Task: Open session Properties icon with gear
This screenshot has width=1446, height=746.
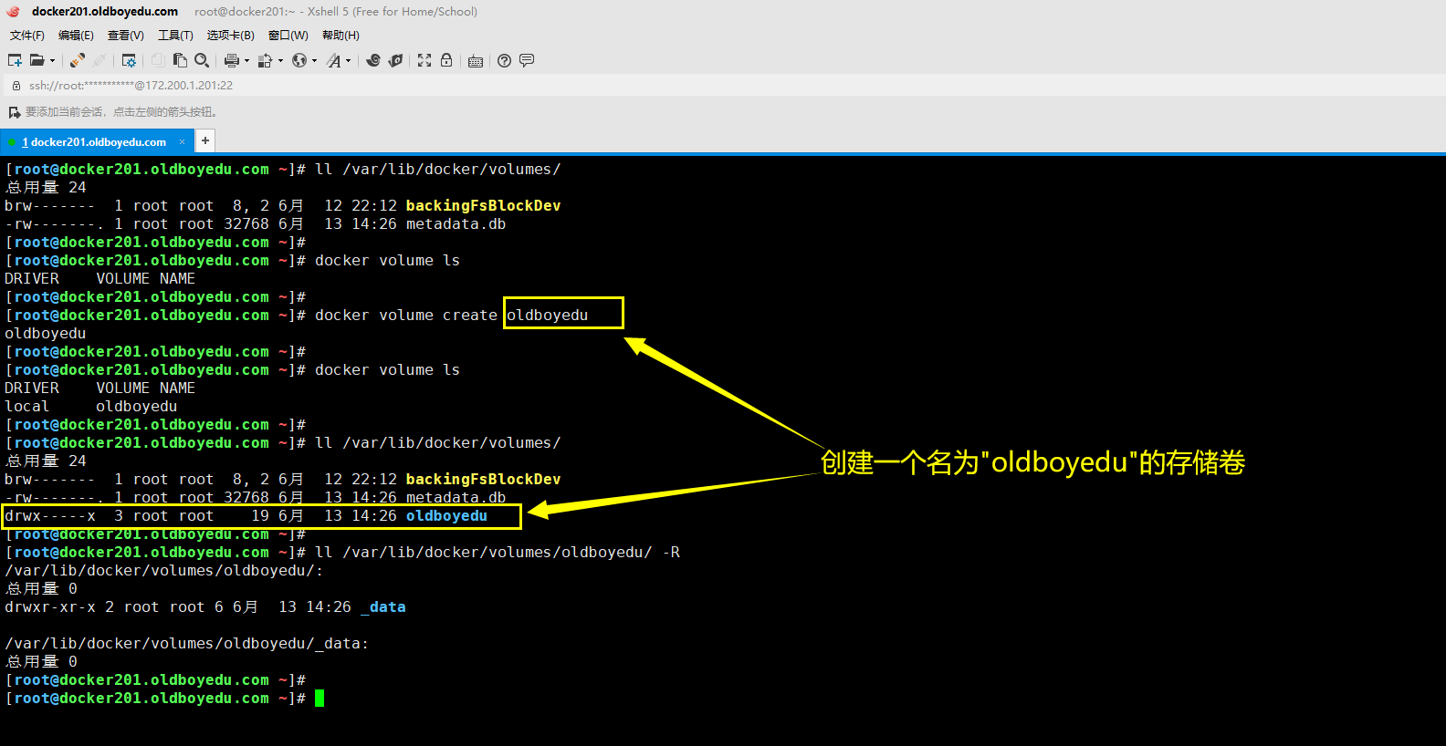Action: tap(129, 60)
